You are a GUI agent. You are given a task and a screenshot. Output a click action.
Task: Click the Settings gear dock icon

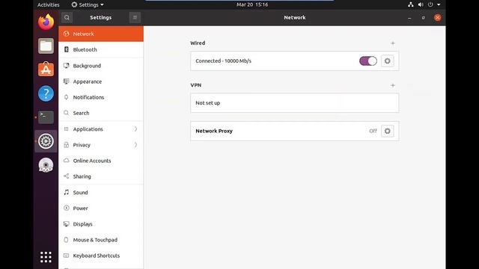click(46, 141)
